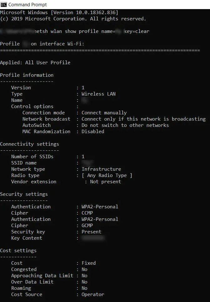Click the Cost settings heading

[18, 251]
